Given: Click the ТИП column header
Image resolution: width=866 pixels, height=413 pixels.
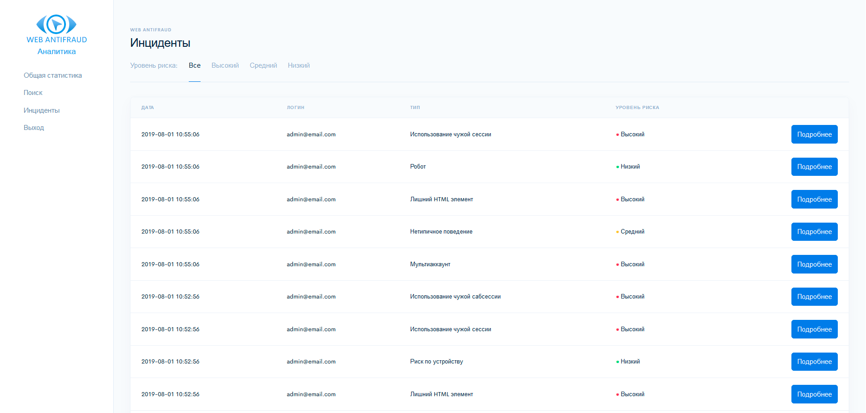Looking at the screenshot, I should 415,108.
